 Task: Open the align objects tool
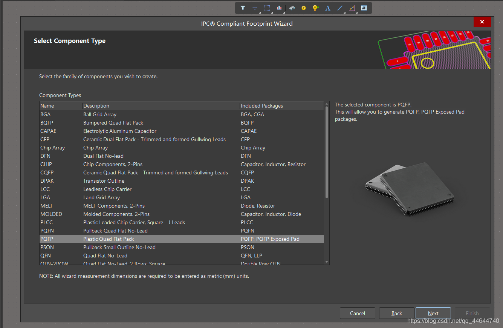[x=279, y=8]
